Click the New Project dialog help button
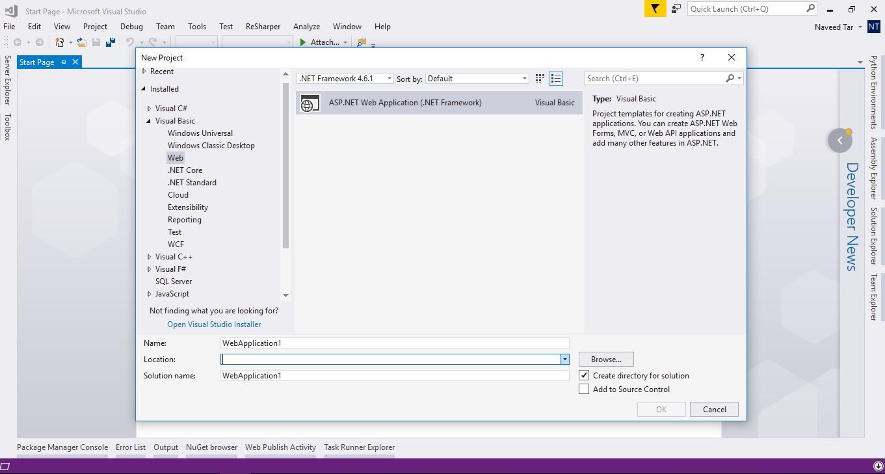 click(x=702, y=57)
